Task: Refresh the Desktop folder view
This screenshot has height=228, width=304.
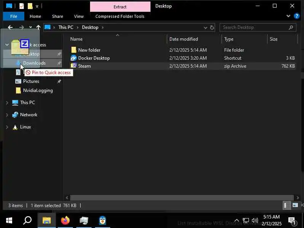Action: coord(212,27)
